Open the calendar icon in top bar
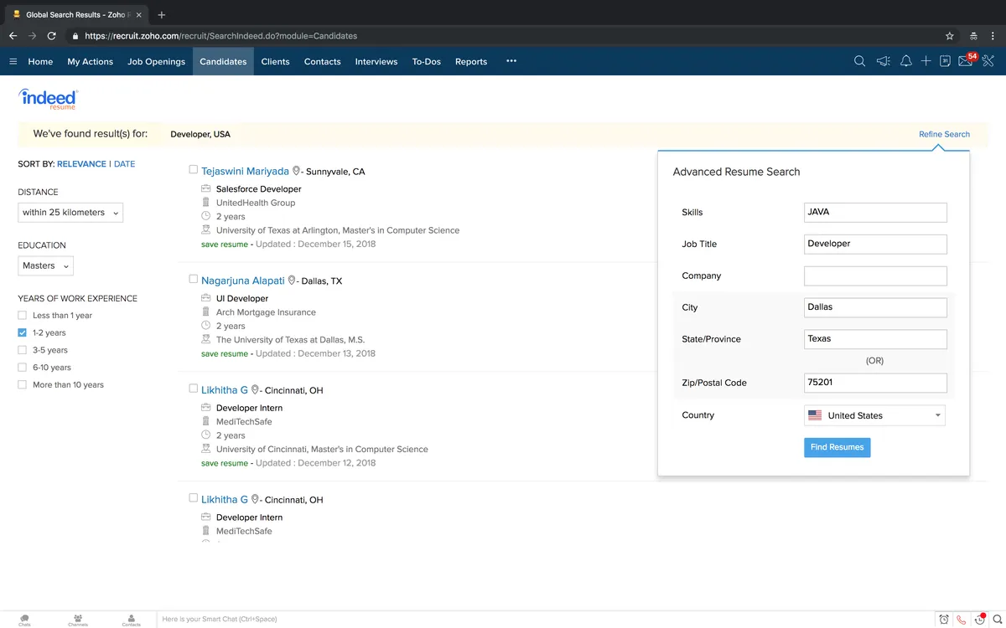Image resolution: width=1006 pixels, height=628 pixels. pyautogui.click(x=945, y=61)
